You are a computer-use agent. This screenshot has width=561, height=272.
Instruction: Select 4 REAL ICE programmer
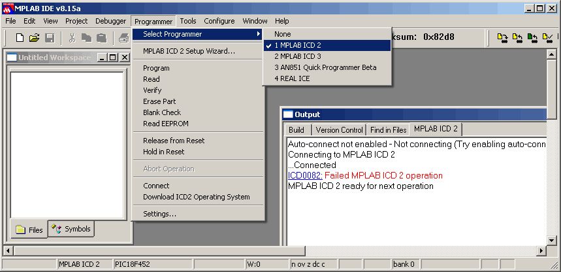pos(327,78)
